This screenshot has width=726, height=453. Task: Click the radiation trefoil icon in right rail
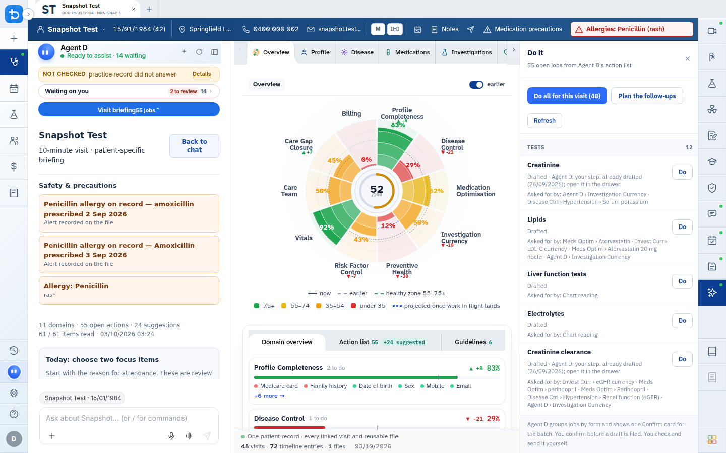712,109
